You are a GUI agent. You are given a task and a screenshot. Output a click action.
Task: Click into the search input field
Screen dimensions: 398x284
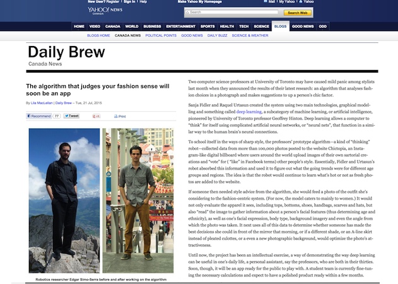tap(233, 12)
